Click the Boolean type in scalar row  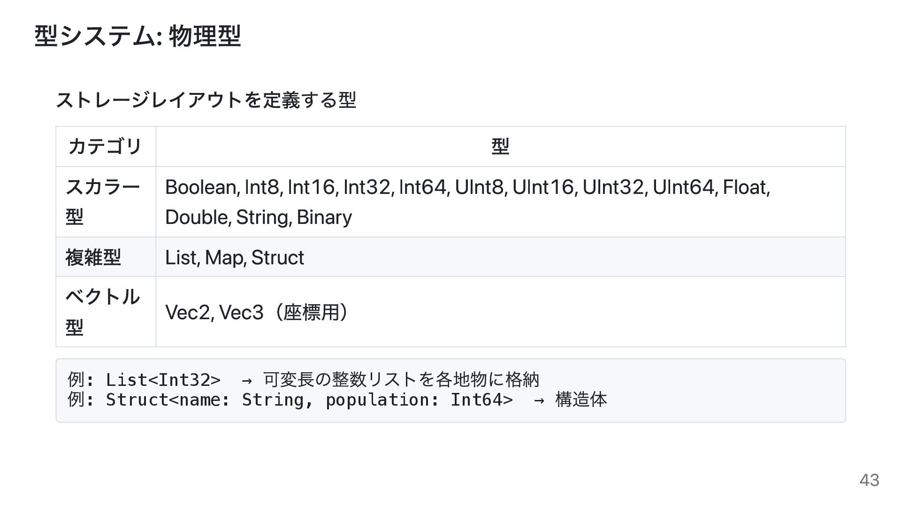click(200, 187)
